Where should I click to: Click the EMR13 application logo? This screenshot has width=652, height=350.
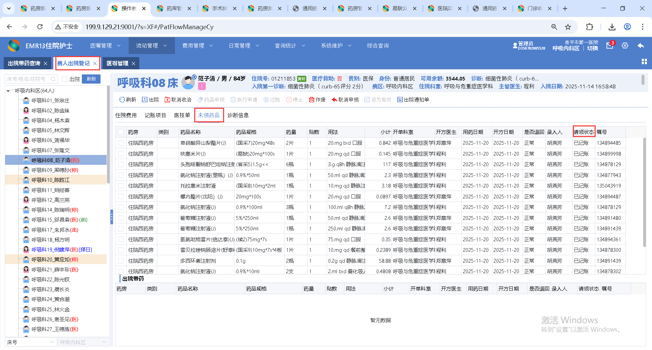[14, 46]
